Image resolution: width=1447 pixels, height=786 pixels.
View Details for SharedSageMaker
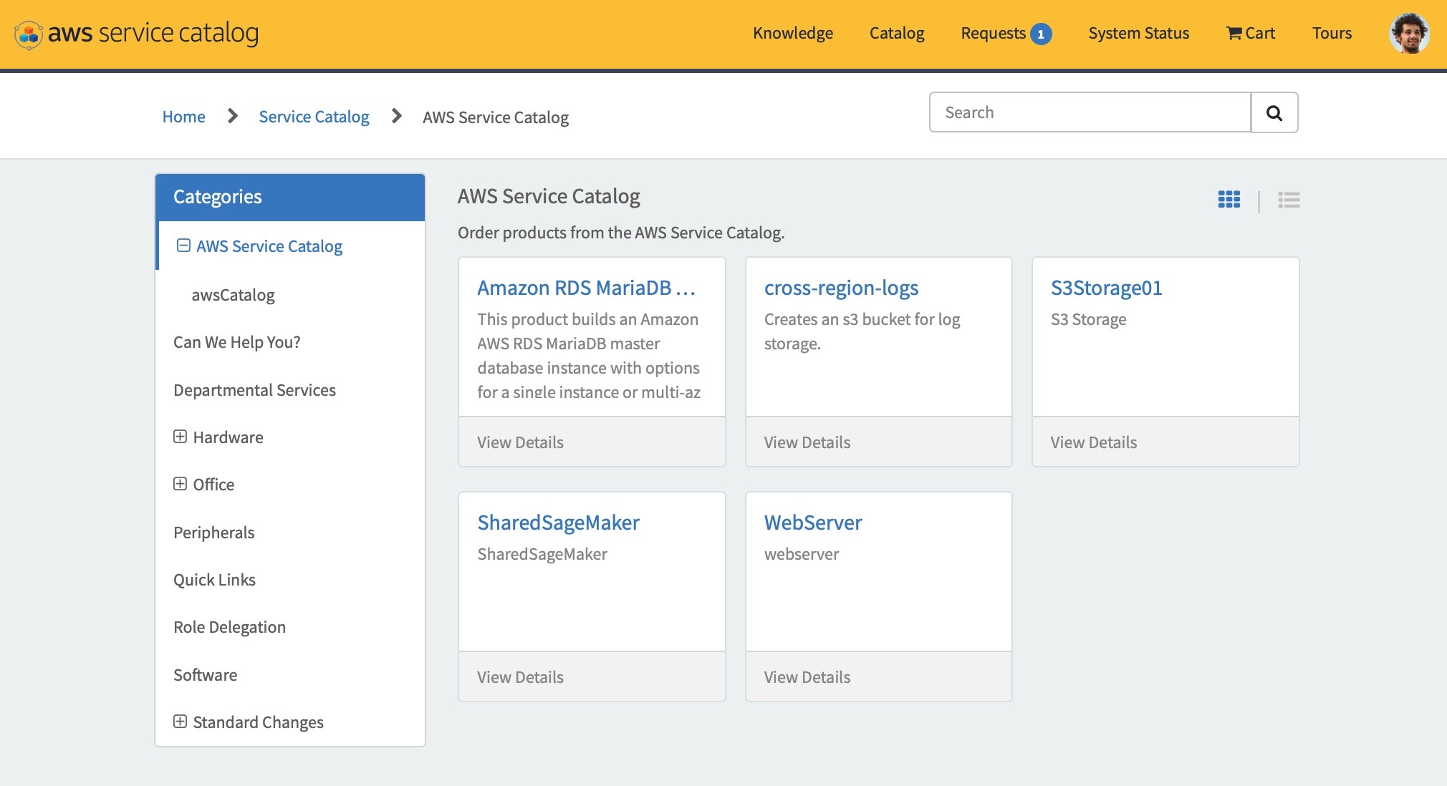click(x=520, y=677)
